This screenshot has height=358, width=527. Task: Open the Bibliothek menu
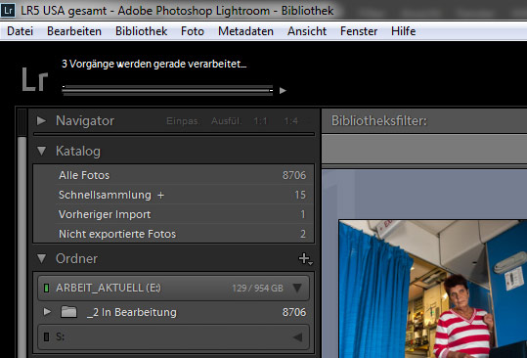[x=141, y=31]
